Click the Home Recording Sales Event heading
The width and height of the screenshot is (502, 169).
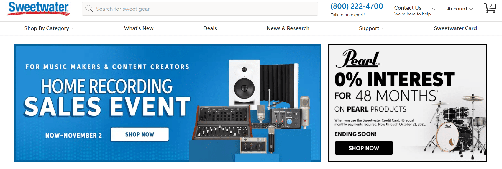point(107,97)
